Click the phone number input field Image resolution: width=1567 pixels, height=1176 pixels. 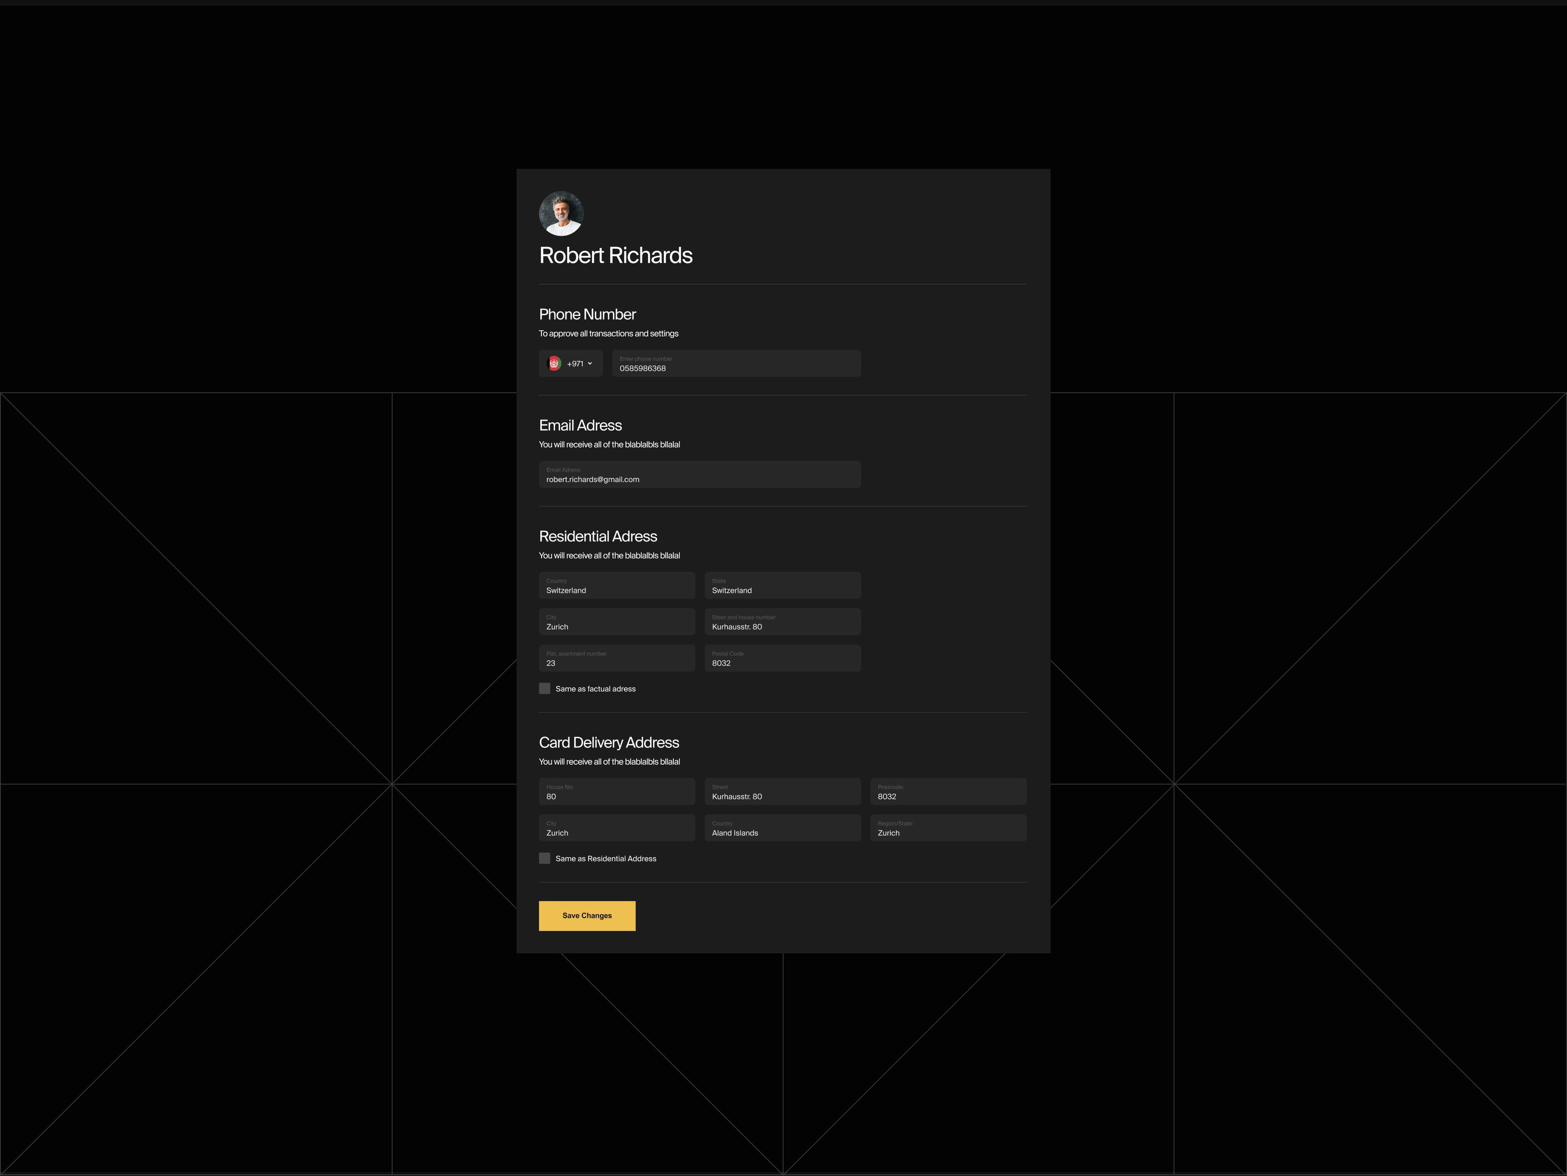[736, 363]
